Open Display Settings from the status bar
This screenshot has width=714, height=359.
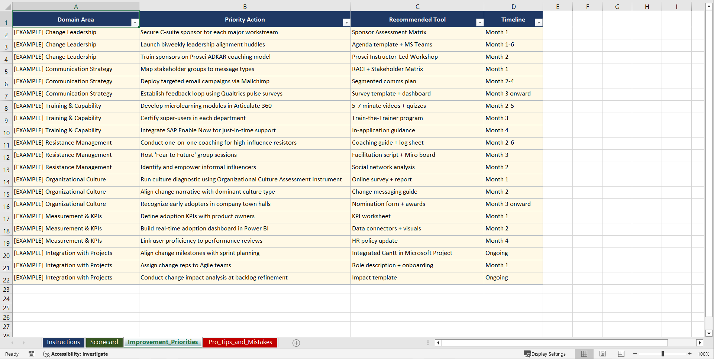(x=545, y=354)
